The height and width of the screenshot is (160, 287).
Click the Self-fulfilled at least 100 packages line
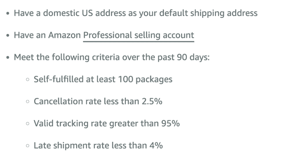pyautogui.click(x=103, y=79)
